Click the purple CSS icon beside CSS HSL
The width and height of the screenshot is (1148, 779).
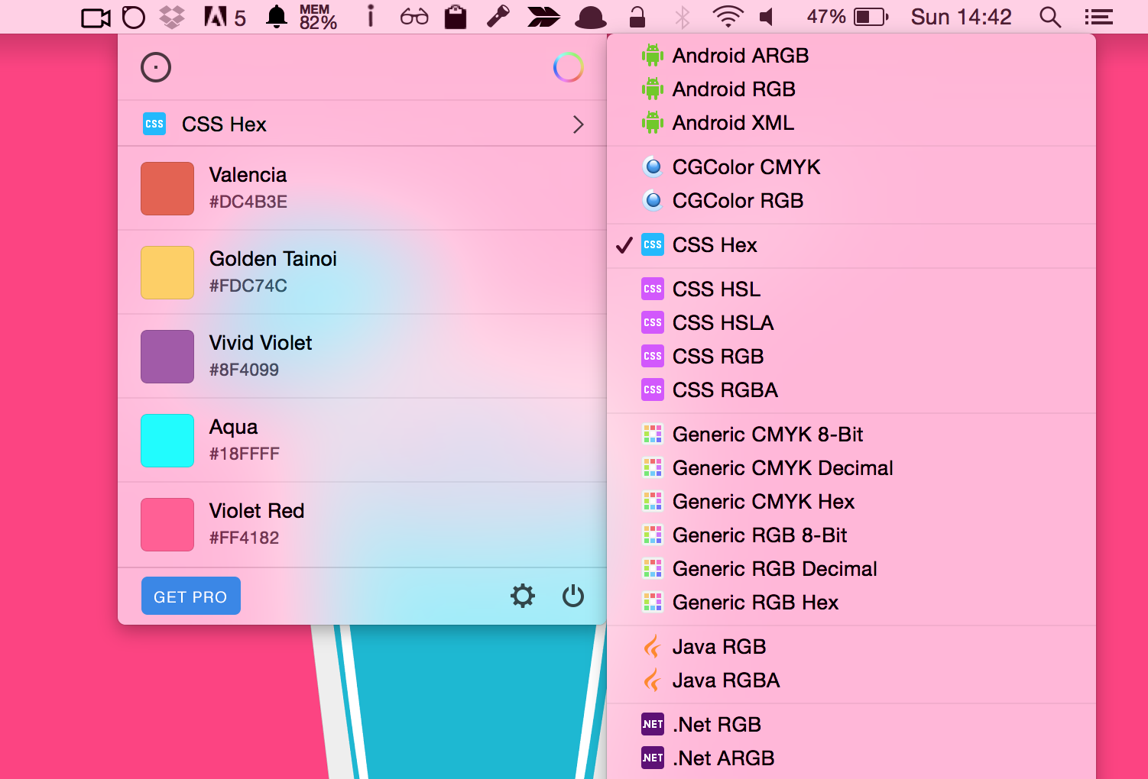pyautogui.click(x=653, y=289)
